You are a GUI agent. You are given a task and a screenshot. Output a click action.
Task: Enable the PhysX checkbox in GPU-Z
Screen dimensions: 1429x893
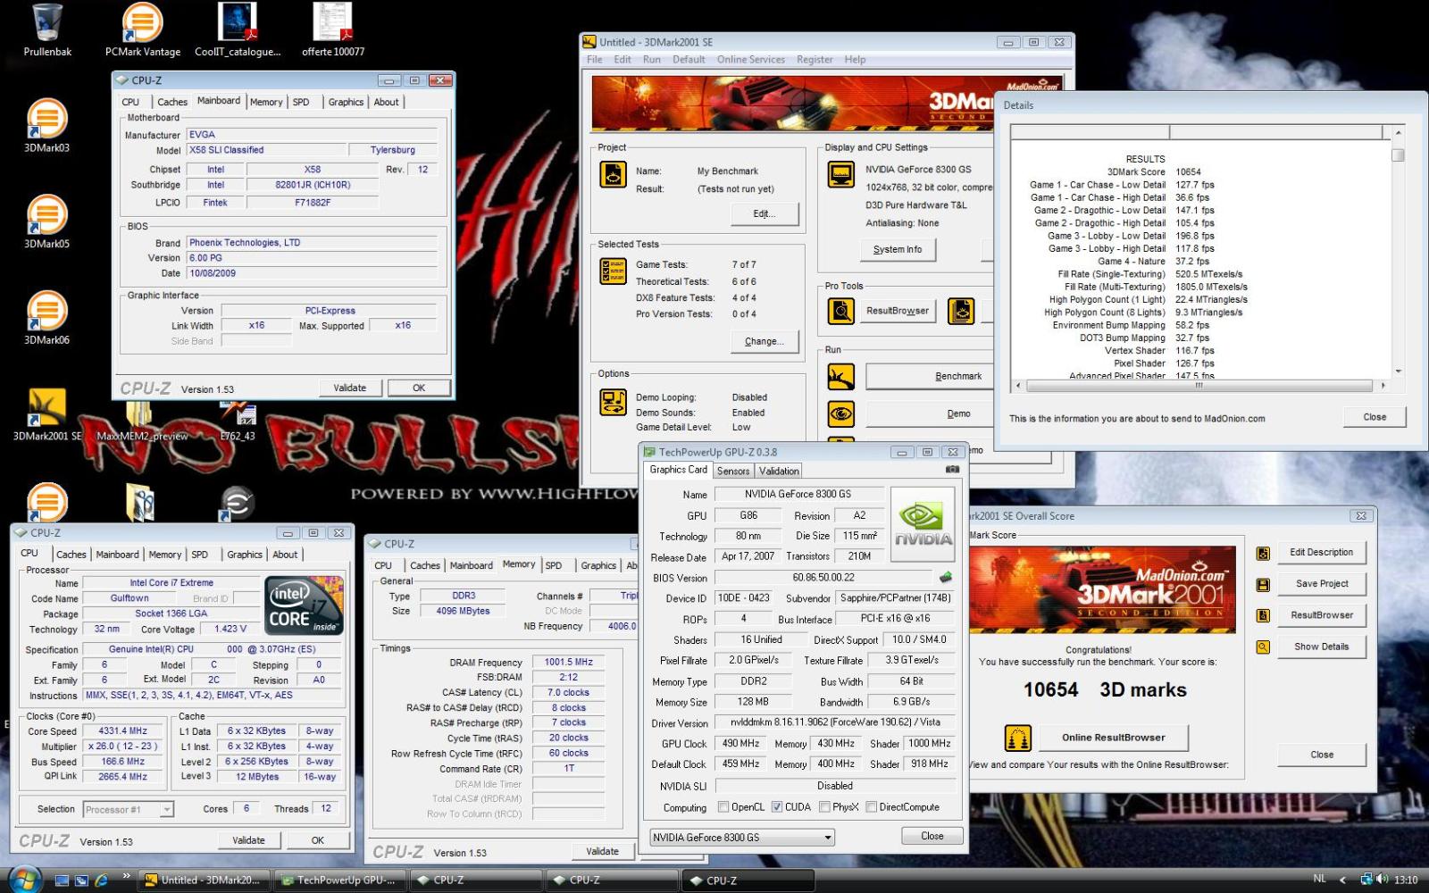click(824, 807)
